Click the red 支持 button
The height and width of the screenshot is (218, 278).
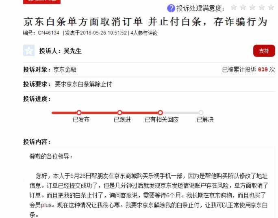pos(264,51)
